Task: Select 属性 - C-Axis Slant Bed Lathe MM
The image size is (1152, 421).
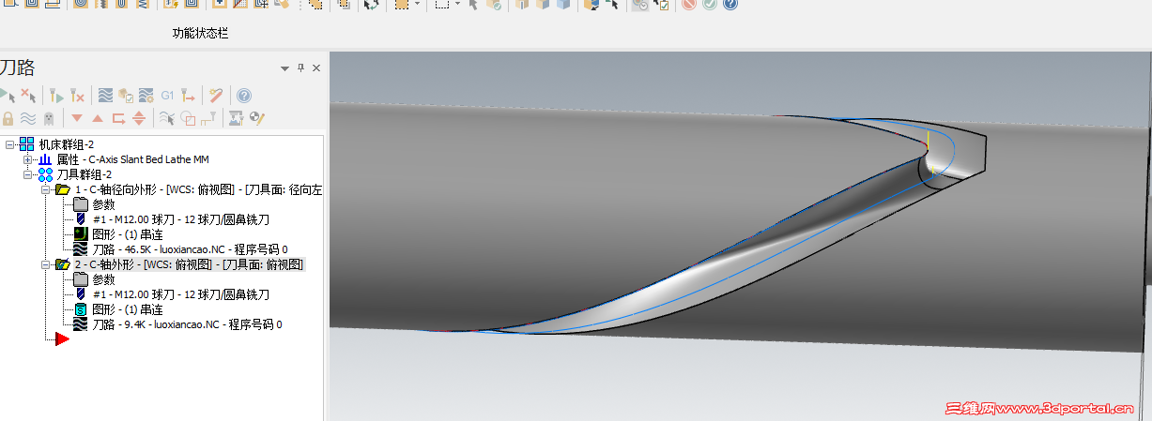Action: pyautogui.click(x=133, y=160)
